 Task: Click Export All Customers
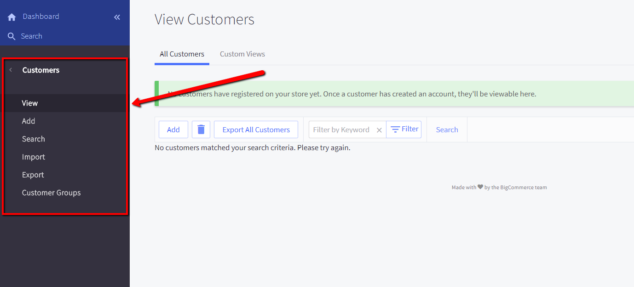[256, 129]
